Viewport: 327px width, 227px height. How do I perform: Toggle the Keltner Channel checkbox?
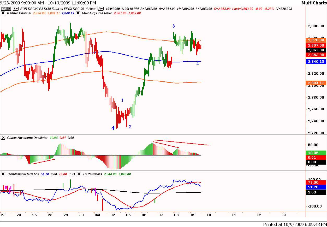[x=3, y=13]
